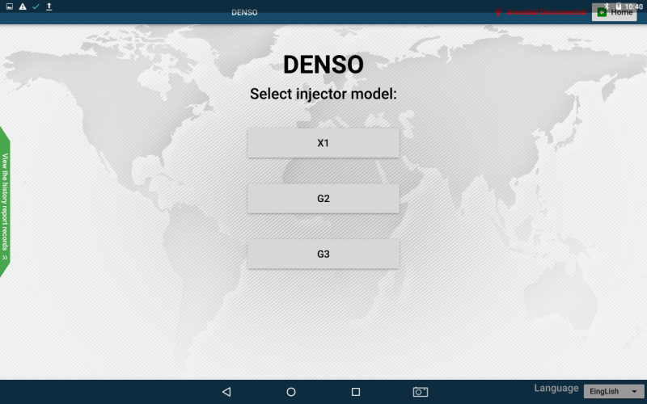The image size is (647, 404).
Task: Take a screenshot with the camera icon
Action: point(421,392)
